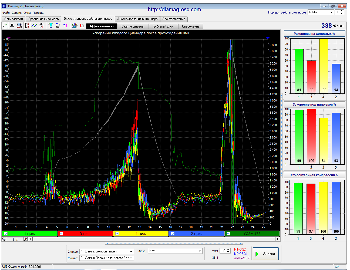Increase the cylinder number stepper next to firing order

click(342, 11)
